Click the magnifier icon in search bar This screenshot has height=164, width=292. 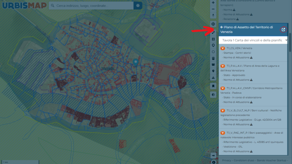53,6
